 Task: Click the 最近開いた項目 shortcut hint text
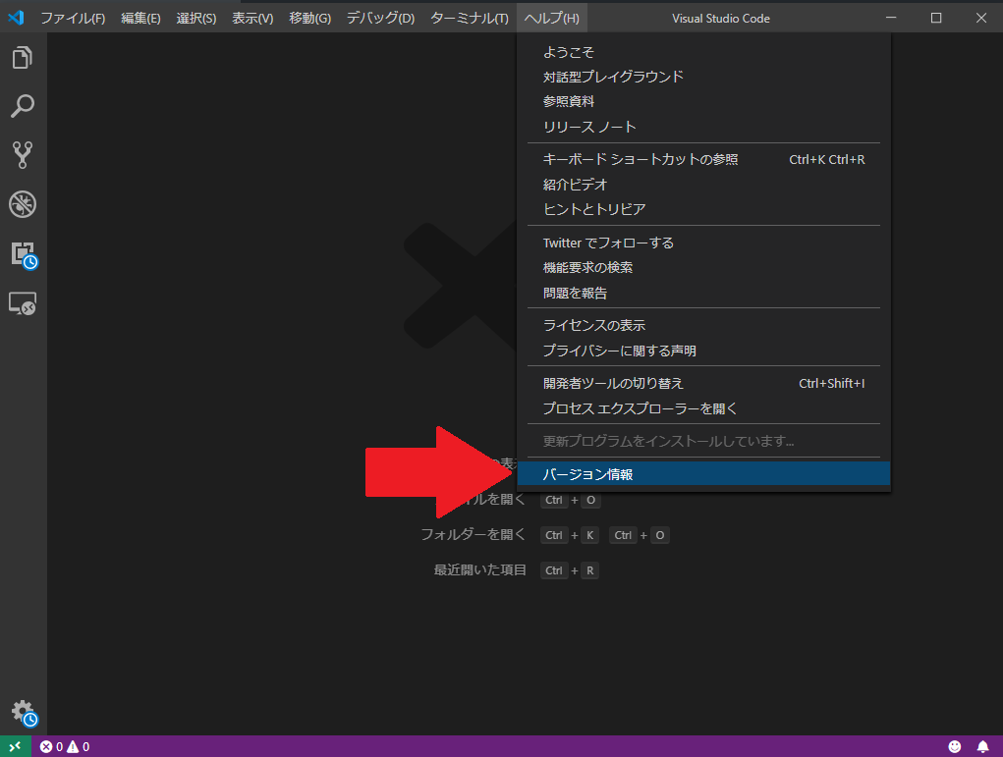tap(480, 569)
